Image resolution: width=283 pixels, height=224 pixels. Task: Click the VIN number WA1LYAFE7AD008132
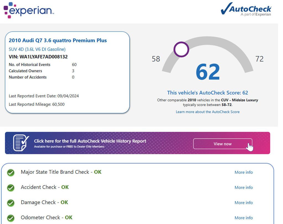pyautogui.click(x=43, y=57)
